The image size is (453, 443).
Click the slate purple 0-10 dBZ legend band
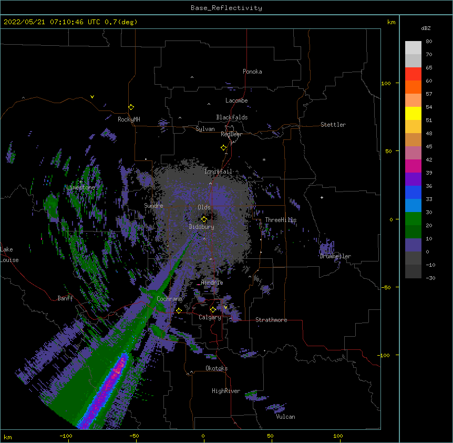(413, 245)
